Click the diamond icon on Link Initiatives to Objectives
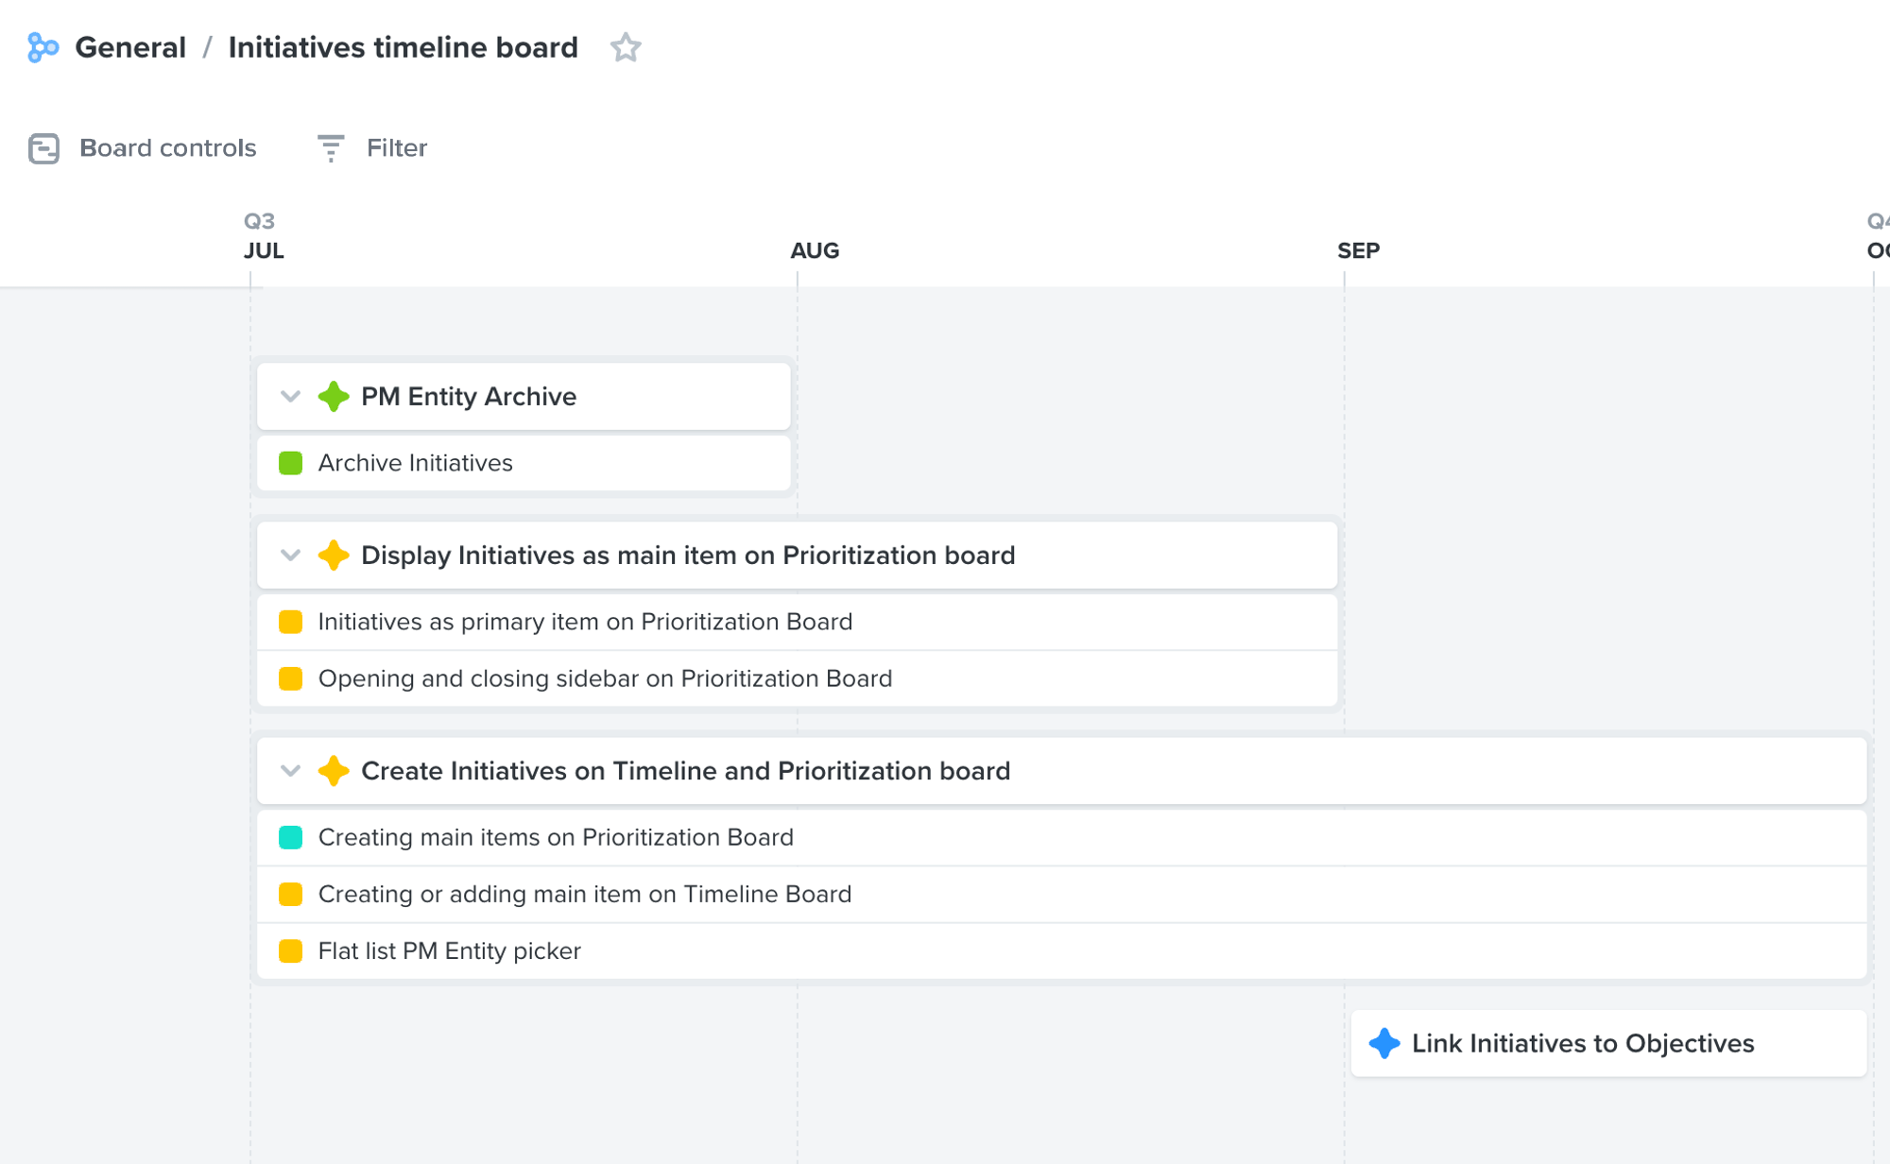Image resolution: width=1890 pixels, height=1164 pixels. (1383, 1043)
